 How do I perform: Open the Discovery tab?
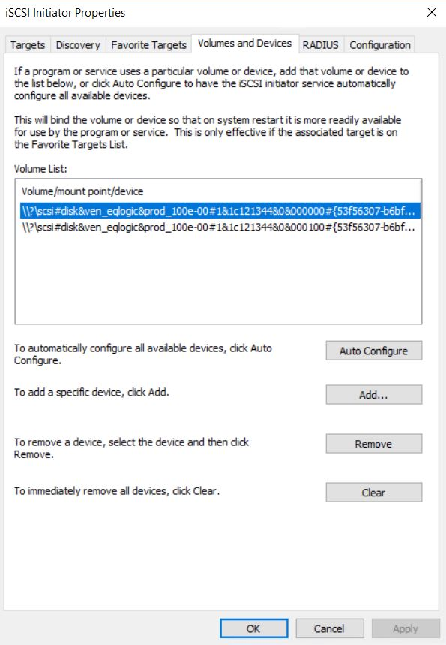pos(78,45)
